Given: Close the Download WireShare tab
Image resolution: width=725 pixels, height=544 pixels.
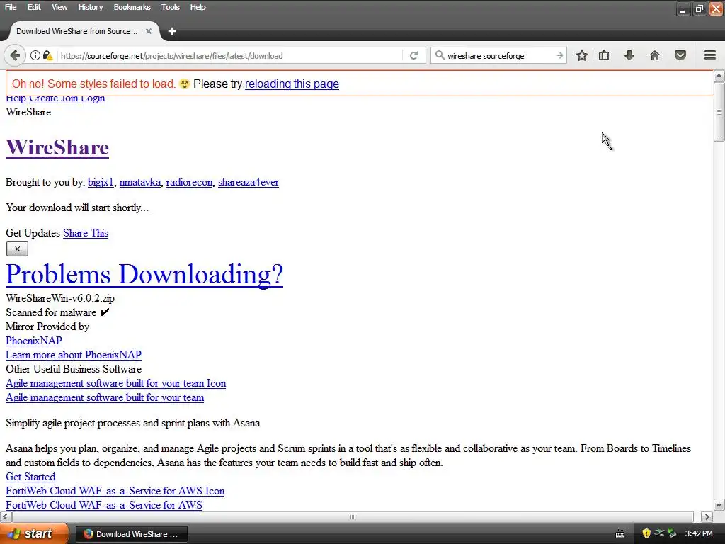Looking at the screenshot, I should (149, 31).
